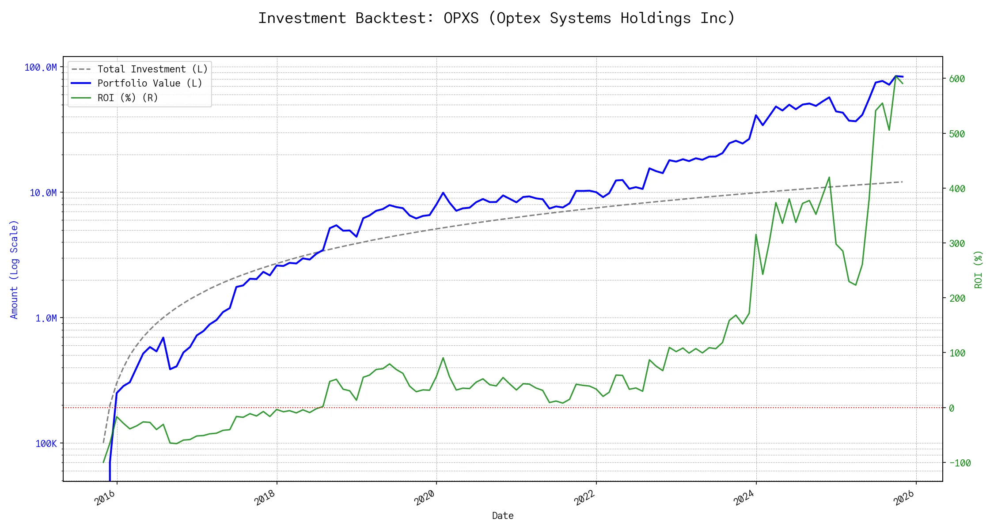This screenshot has width=994, height=530.
Task: Click the chart title text
Action: (497, 18)
